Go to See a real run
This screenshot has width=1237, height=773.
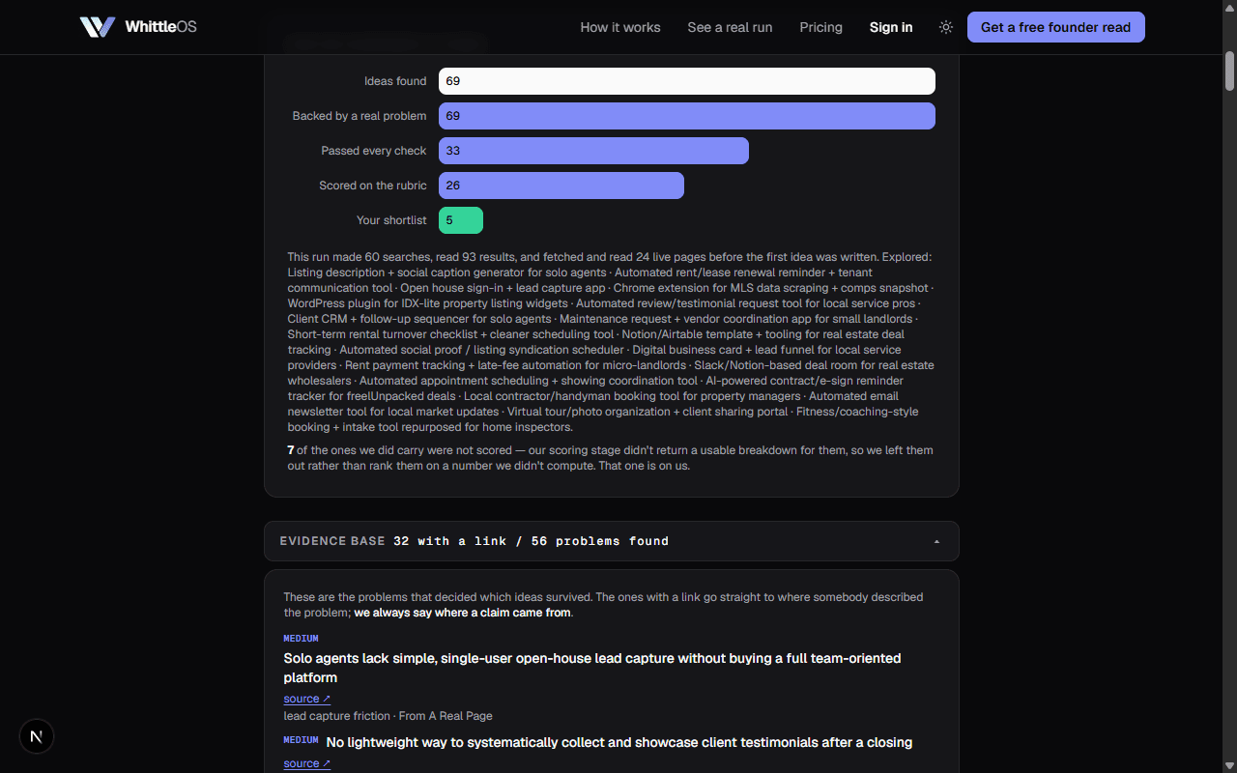[730, 27]
